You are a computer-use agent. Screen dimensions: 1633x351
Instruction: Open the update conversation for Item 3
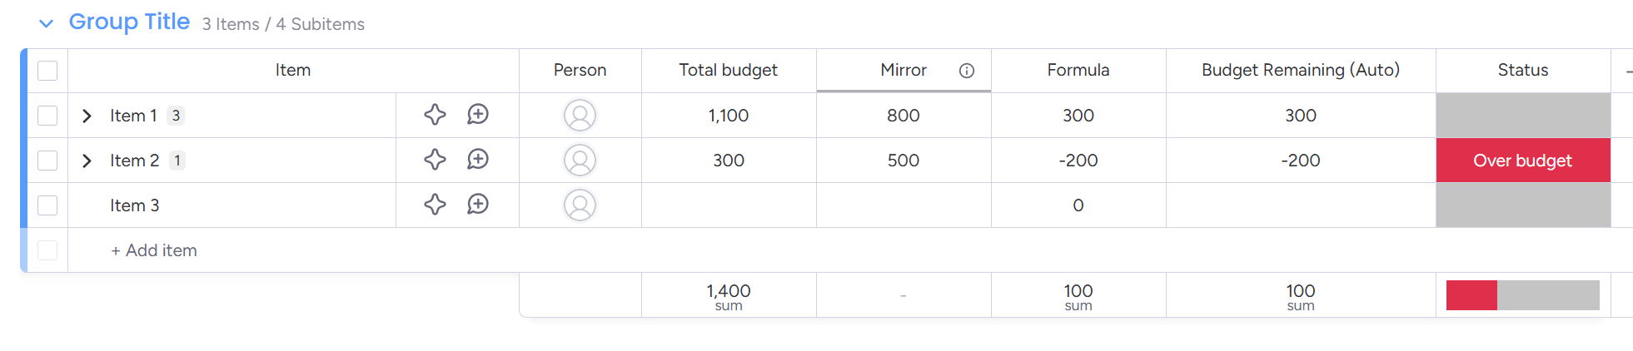pyautogui.click(x=478, y=205)
